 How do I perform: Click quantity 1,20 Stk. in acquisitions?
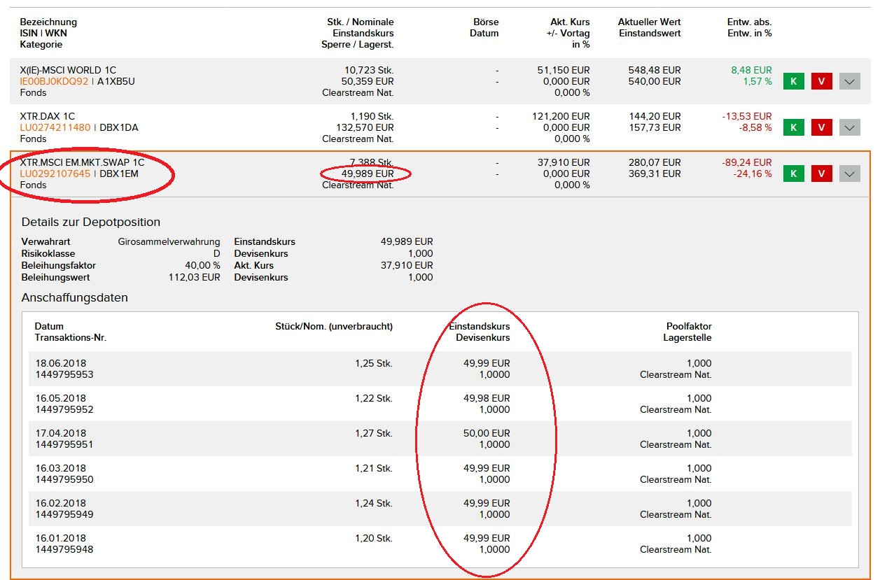click(x=374, y=539)
